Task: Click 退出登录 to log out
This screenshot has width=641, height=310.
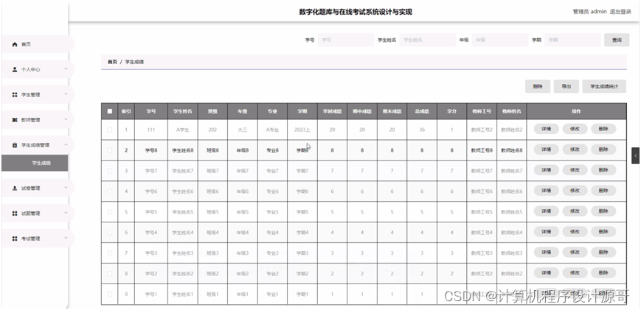Action: (620, 12)
